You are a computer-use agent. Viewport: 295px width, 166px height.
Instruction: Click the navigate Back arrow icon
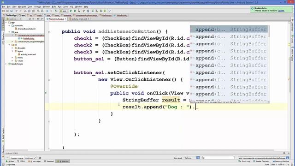[47, 11]
